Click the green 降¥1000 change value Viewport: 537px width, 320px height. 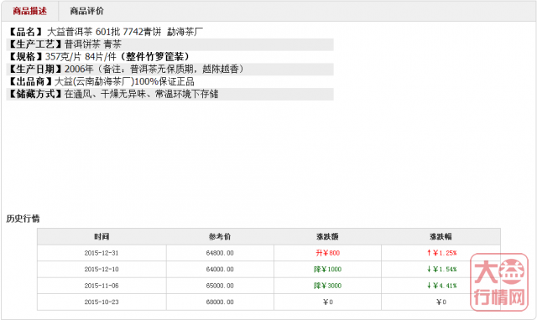click(328, 270)
